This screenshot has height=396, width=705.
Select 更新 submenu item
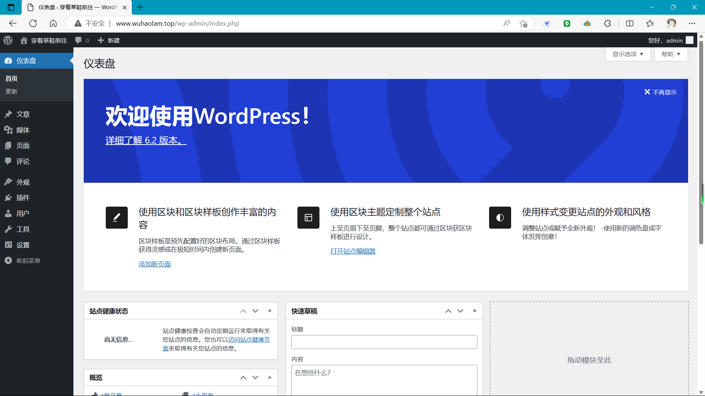(x=11, y=91)
